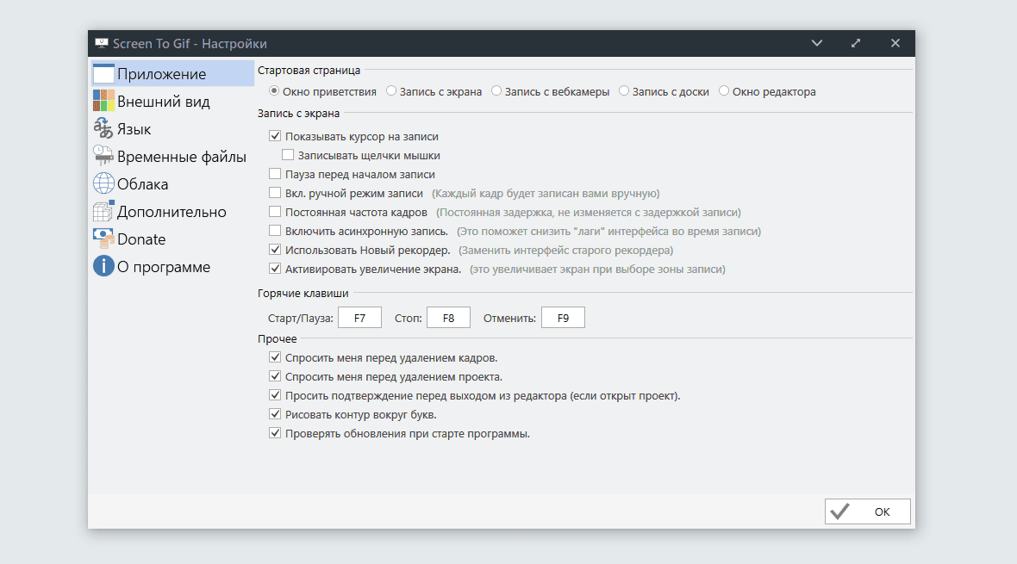
Task: Select the Запись с экрана radio button
Action: tap(391, 90)
